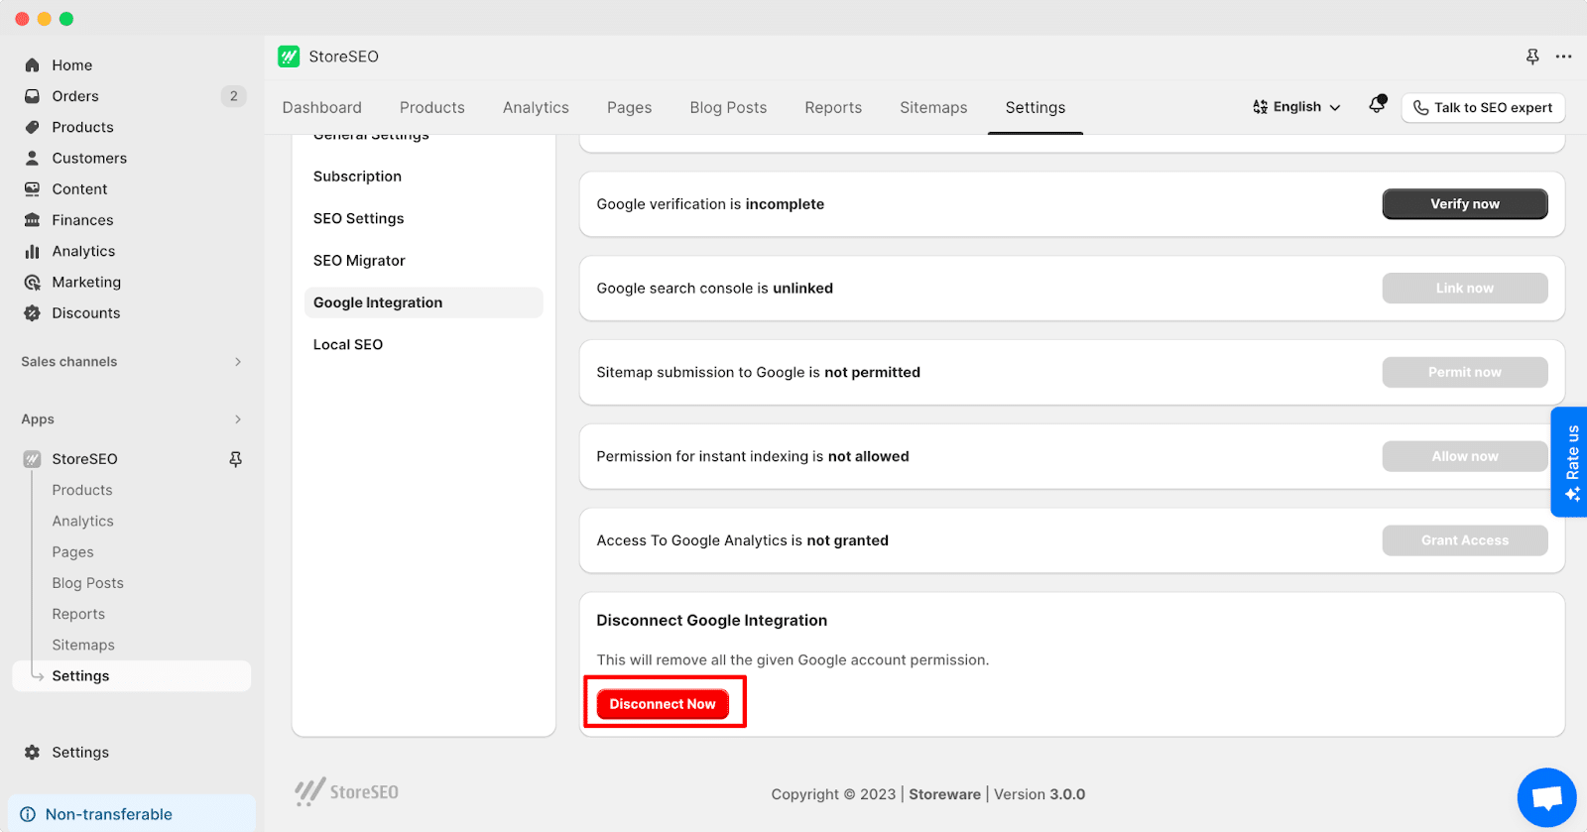Click the Storeware link in footer

tap(944, 794)
